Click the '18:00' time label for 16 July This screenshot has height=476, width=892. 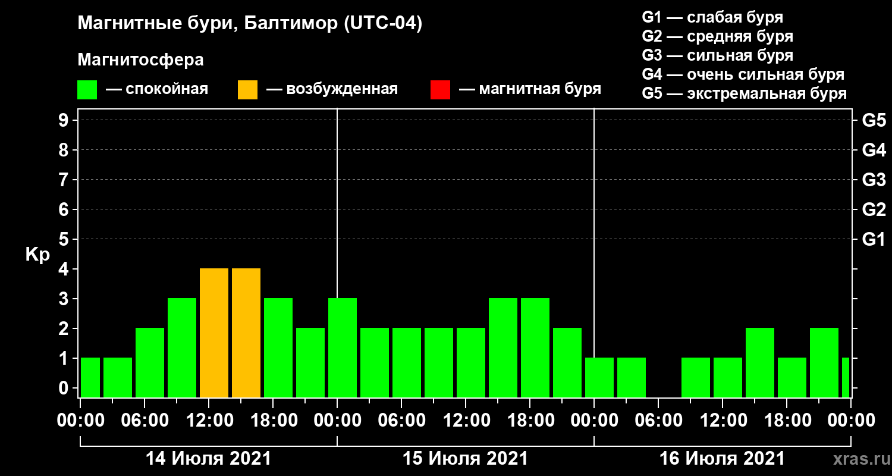coord(787,421)
